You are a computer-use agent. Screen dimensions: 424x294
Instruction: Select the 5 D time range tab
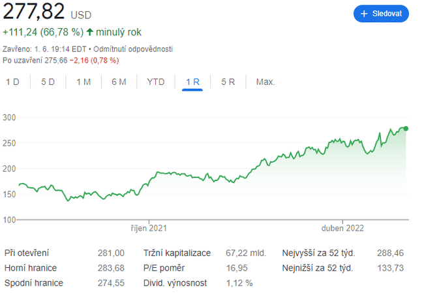(48, 82)
